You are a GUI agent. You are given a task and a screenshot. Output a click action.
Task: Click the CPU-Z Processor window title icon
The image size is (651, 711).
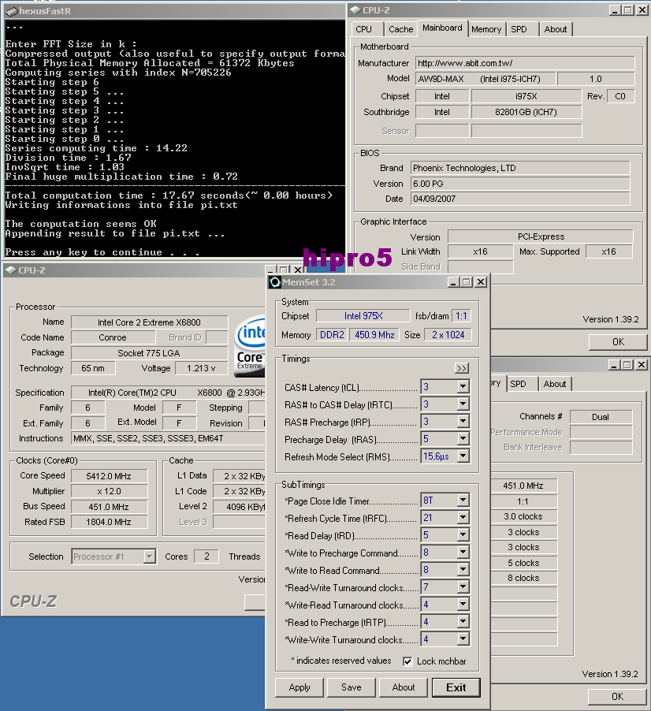tap(11, 270)
